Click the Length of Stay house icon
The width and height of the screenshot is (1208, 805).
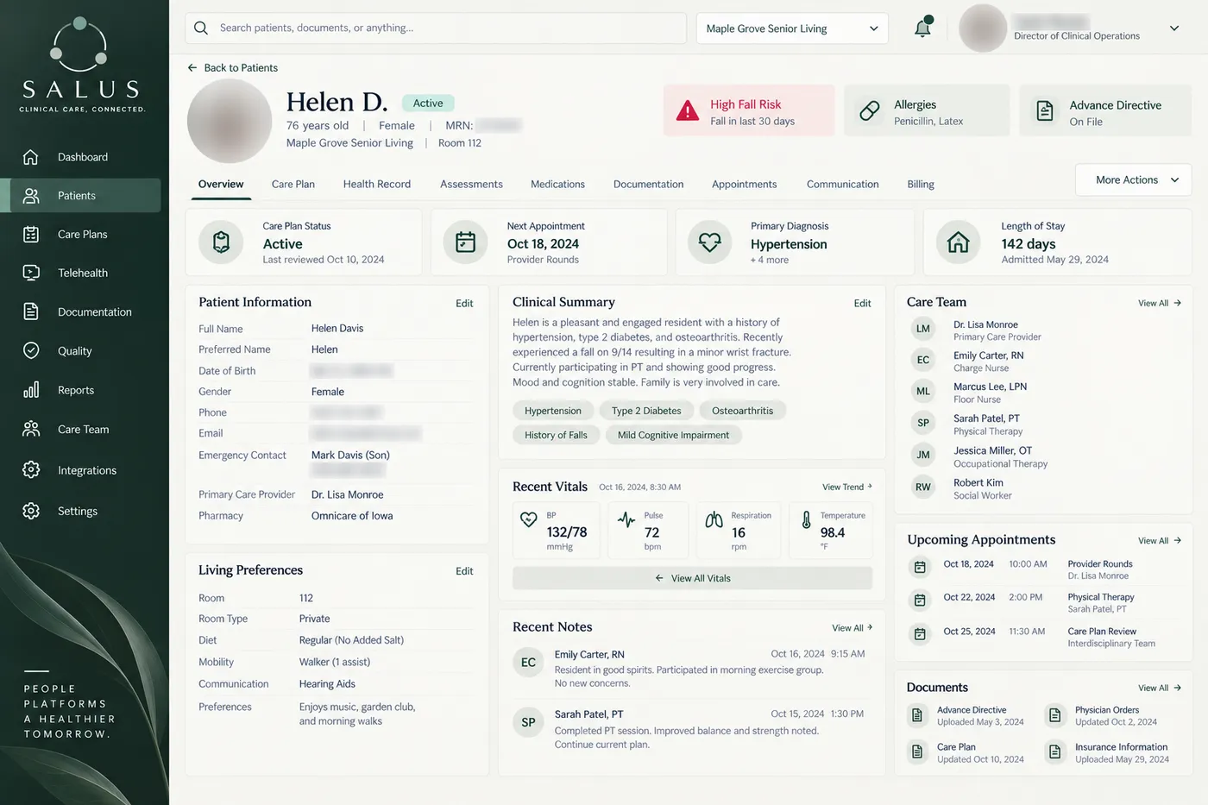tap(958, 242)
